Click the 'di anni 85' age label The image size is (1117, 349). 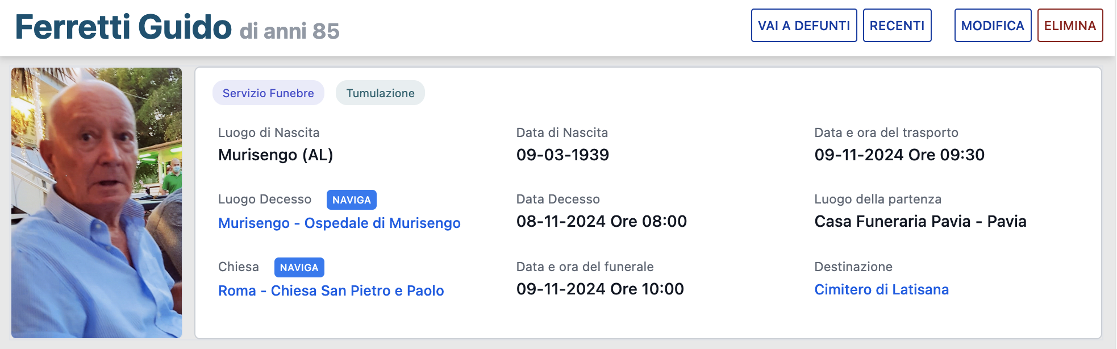tap(289, 31)
